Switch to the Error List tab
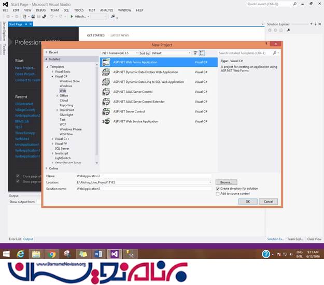 [x=15, y=239]
